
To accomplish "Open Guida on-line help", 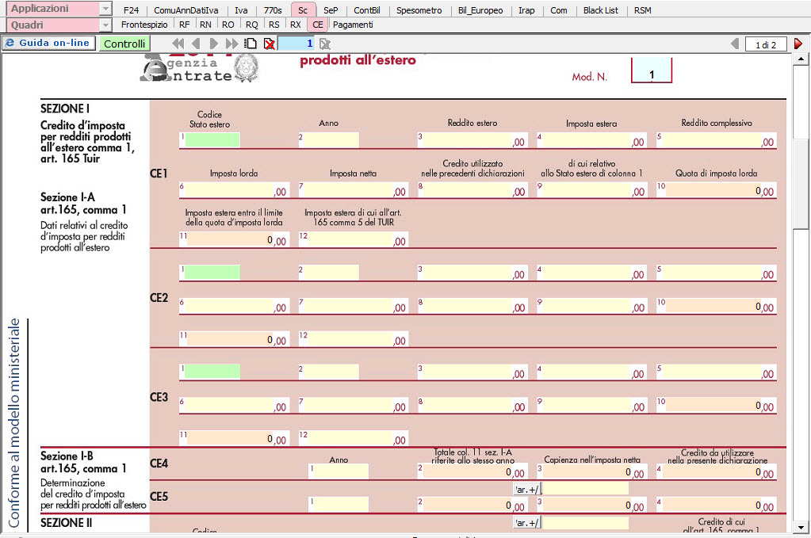I will [48, 43].
